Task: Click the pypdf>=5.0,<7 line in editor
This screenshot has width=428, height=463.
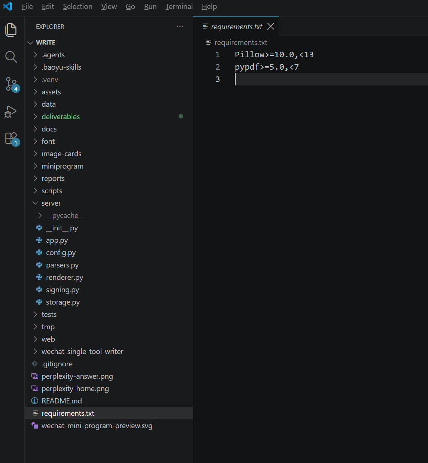Action: point(267,67)
